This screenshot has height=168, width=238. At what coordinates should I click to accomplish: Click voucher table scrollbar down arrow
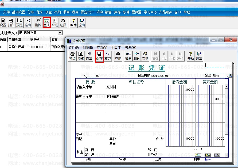pyautogui.click(x=227, y=155)
